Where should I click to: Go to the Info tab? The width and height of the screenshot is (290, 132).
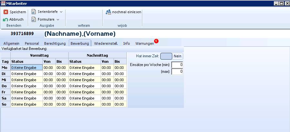(x=126, y=43)
